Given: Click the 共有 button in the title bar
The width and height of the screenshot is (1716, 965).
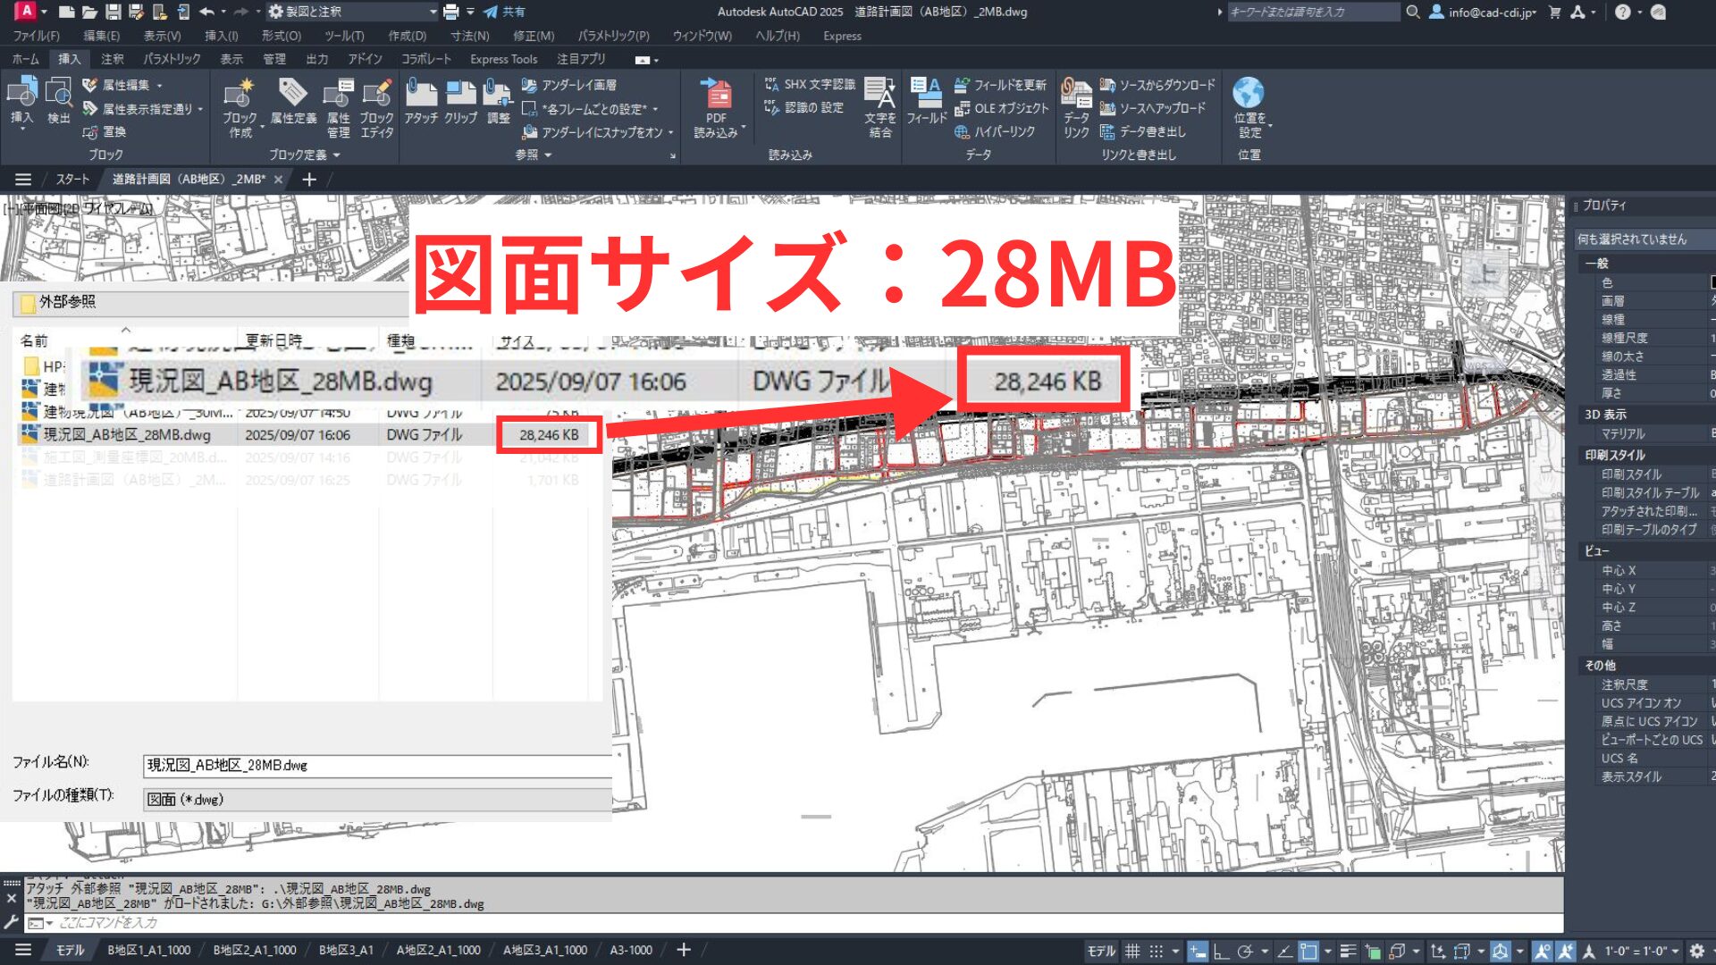Looking at the screenshot, I should click(506, 12).
